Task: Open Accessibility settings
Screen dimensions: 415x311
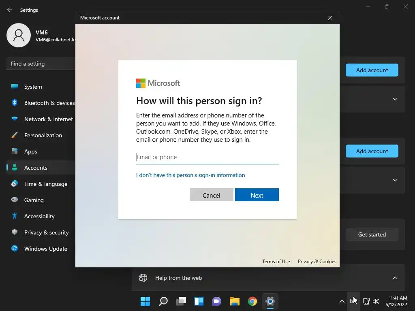Action: 41,216
